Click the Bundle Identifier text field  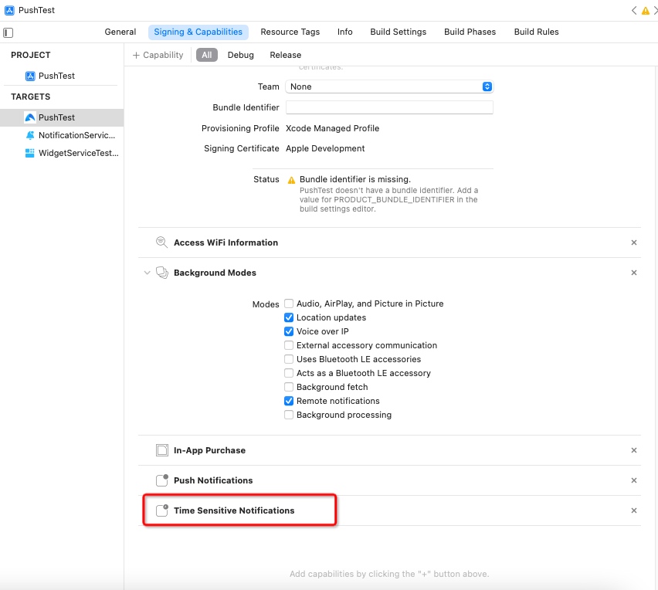[x=389, y=107]
